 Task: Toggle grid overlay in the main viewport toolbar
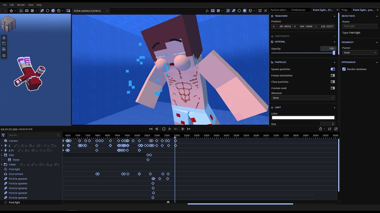[x=218, y=11]
